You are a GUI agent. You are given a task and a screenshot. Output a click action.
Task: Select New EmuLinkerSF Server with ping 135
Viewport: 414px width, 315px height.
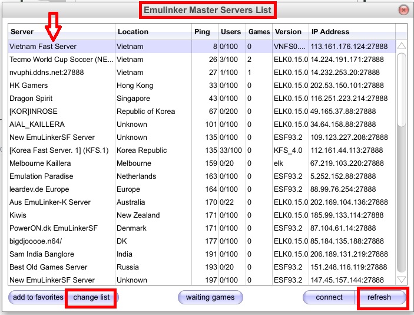point(202,137)
